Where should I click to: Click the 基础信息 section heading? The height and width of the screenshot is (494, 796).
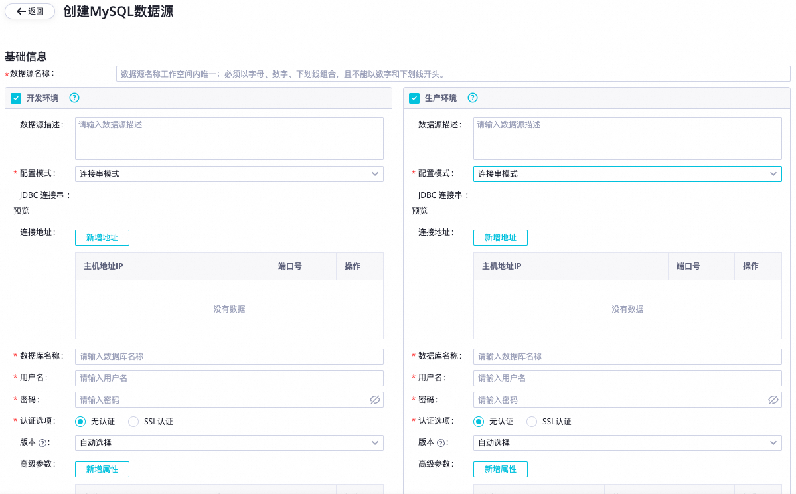point(26,56)
